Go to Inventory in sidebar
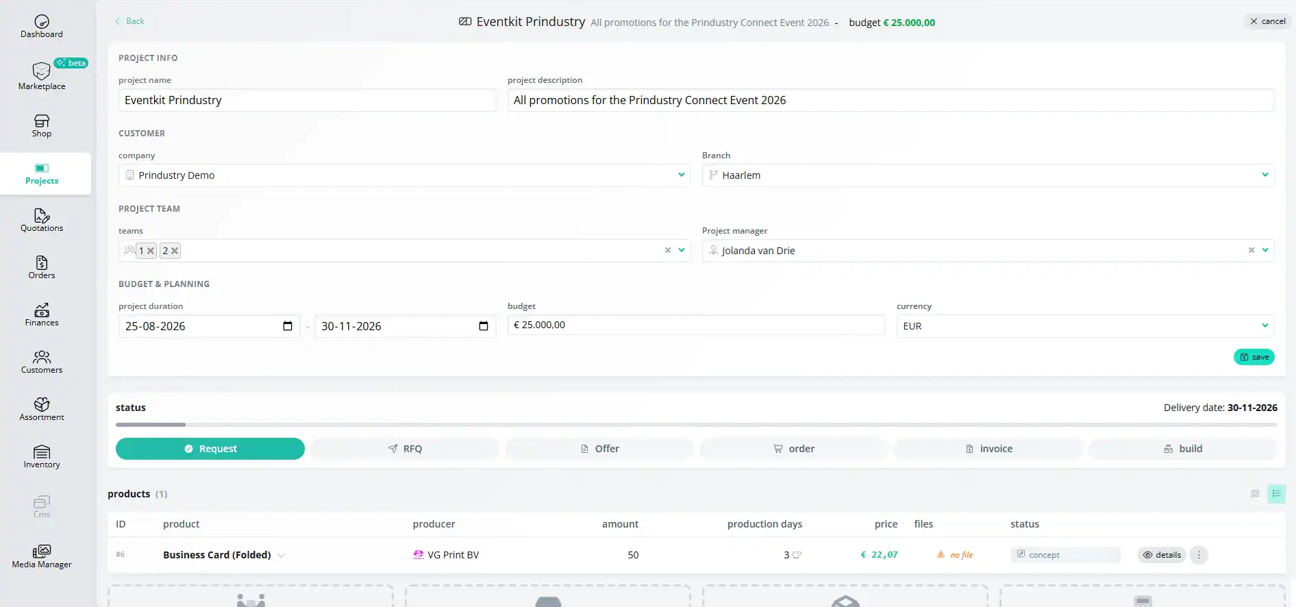 click(42, 457)
